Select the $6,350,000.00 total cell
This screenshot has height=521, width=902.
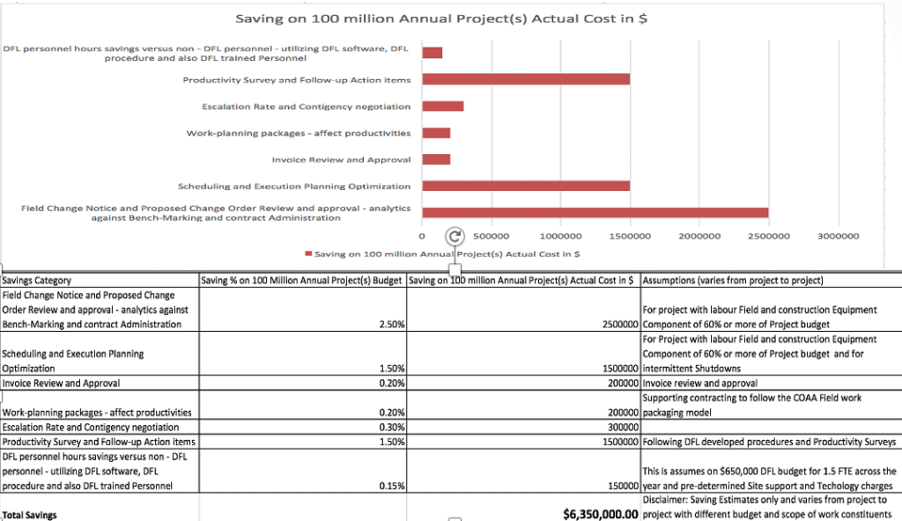click(x=523, y=507)
